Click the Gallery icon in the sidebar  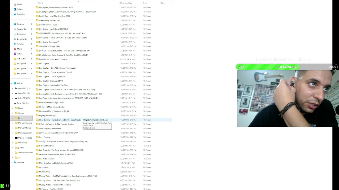click(15, 9)
